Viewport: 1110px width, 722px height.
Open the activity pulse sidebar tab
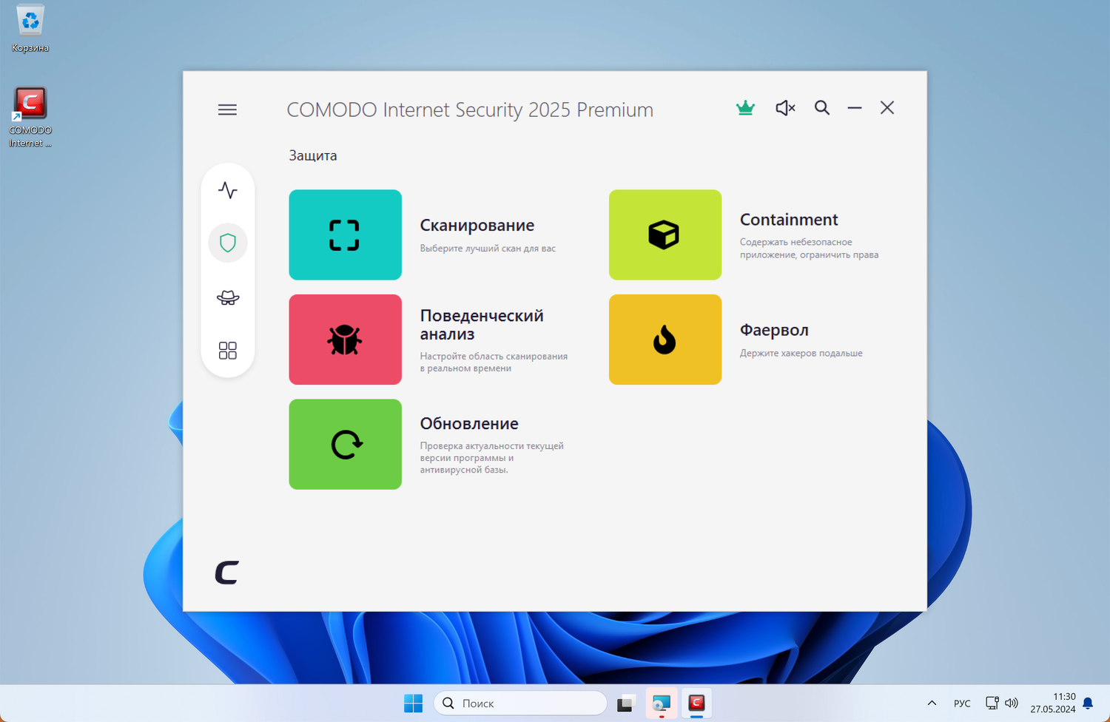pyautogui.click(x=228, y=190)
